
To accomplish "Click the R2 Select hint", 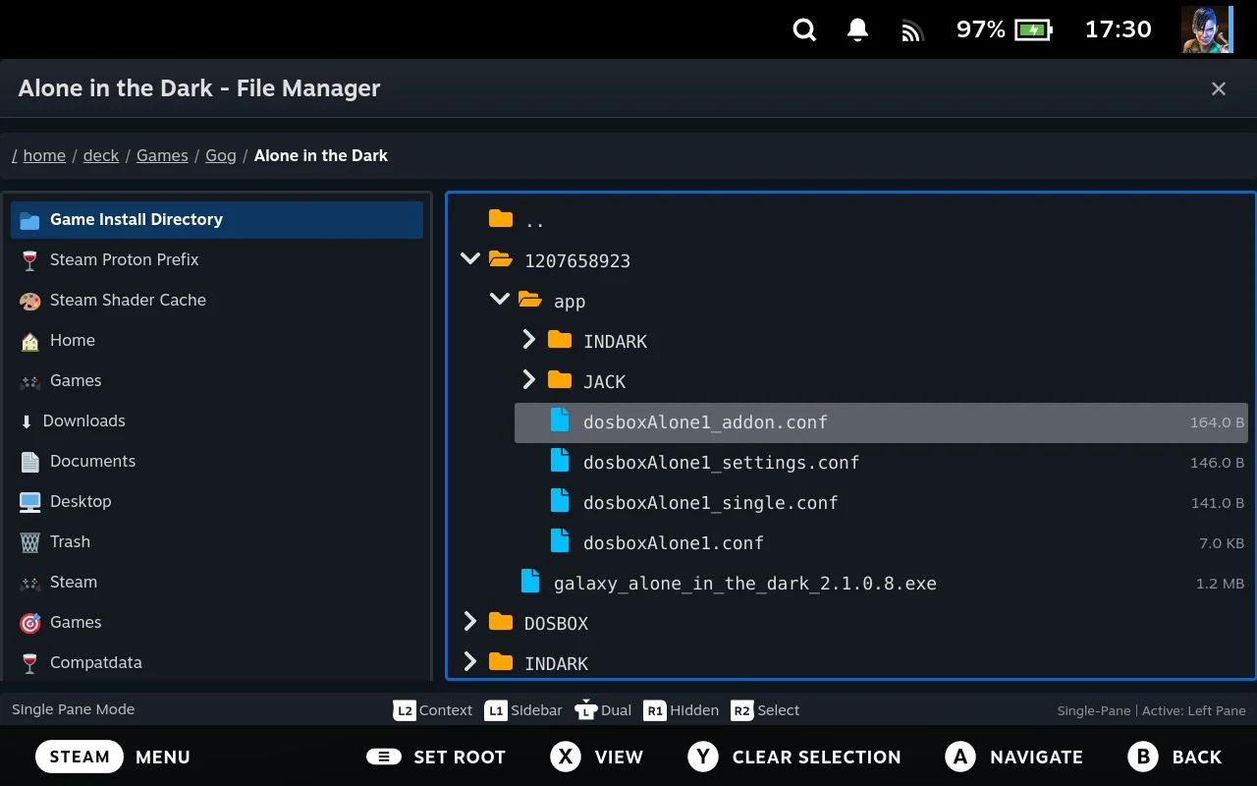I will tap(765, 710).
